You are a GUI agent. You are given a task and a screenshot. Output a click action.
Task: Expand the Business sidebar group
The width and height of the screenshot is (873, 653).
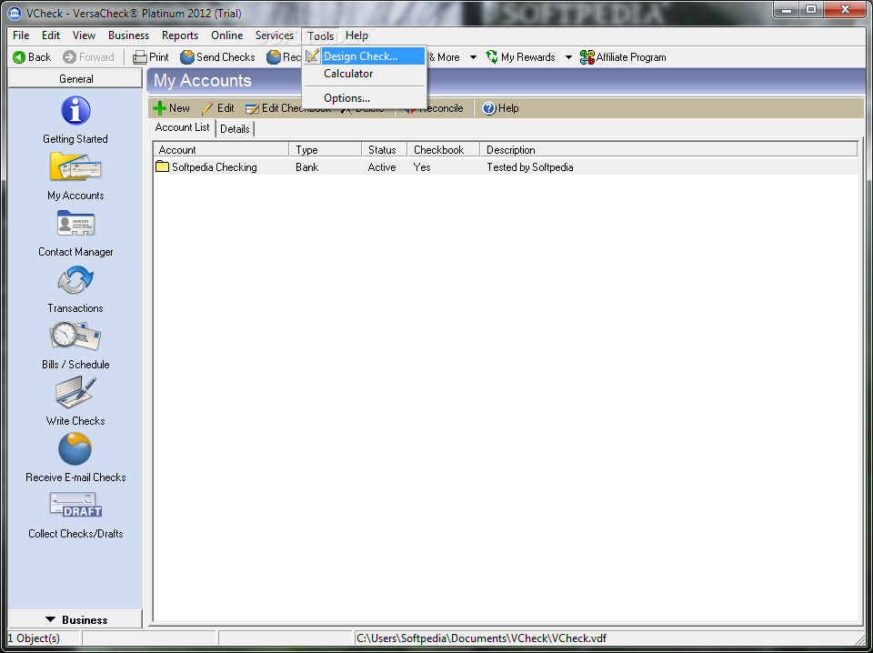point(75,619)
